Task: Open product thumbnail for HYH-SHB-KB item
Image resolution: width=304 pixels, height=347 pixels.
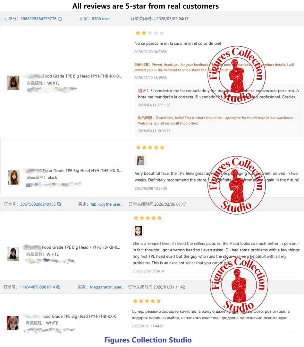Action: (x=13, y=254)
